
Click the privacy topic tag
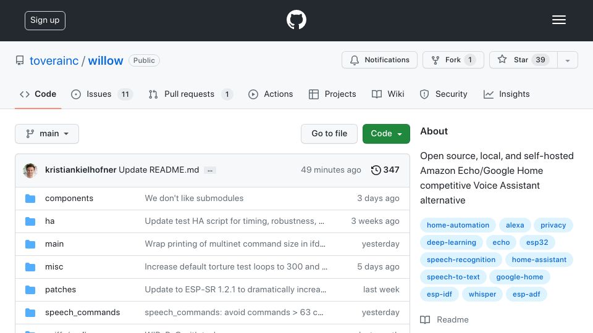pos(553,225)
